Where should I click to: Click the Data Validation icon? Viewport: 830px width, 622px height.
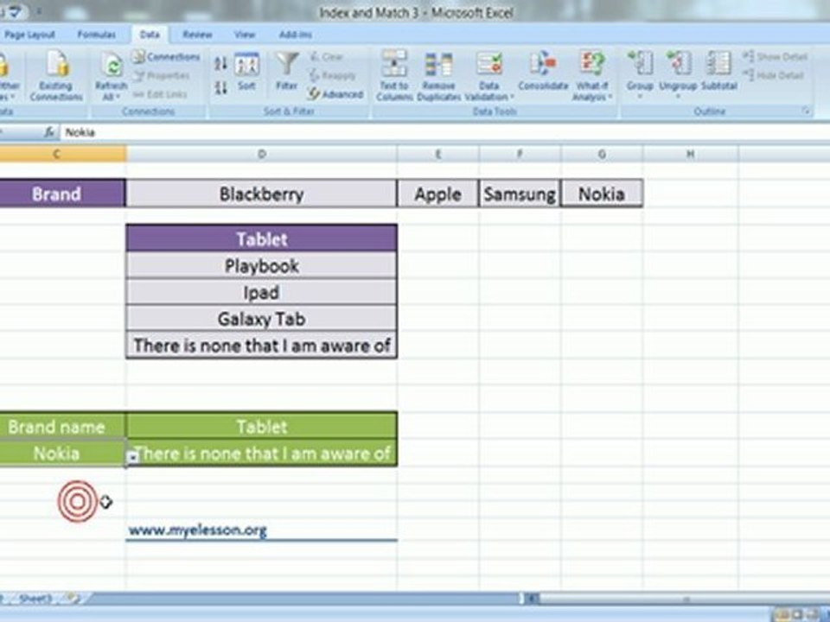click(489, 65)
